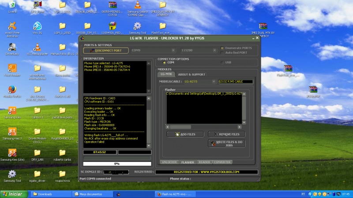Click Flasher list right scroll arrow
This screenshot has width=353, height=198.
pyautogui.click(x=240, y=127)
